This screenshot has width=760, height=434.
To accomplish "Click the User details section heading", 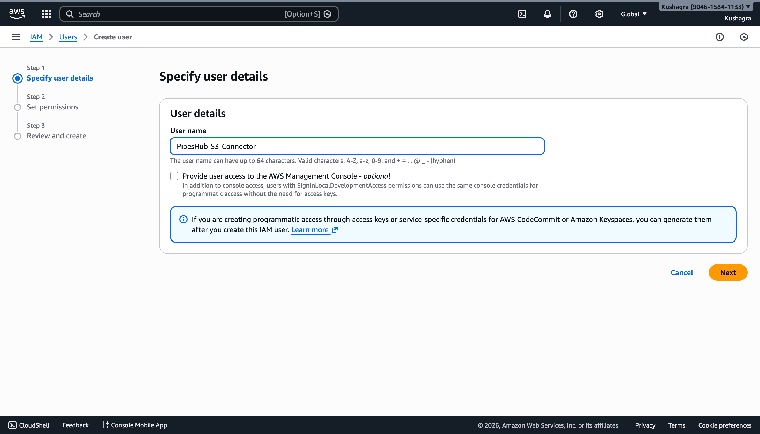I will [x=198, y=113].
